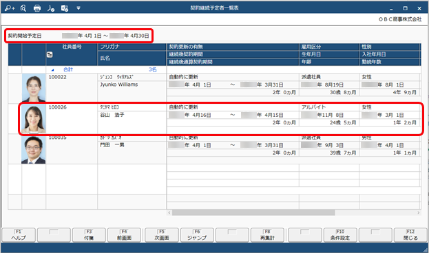Export the list as PDF
Image resolution: width=429 pixels, height=253 pixels.
pyautogui.click(x=51, y=8)
